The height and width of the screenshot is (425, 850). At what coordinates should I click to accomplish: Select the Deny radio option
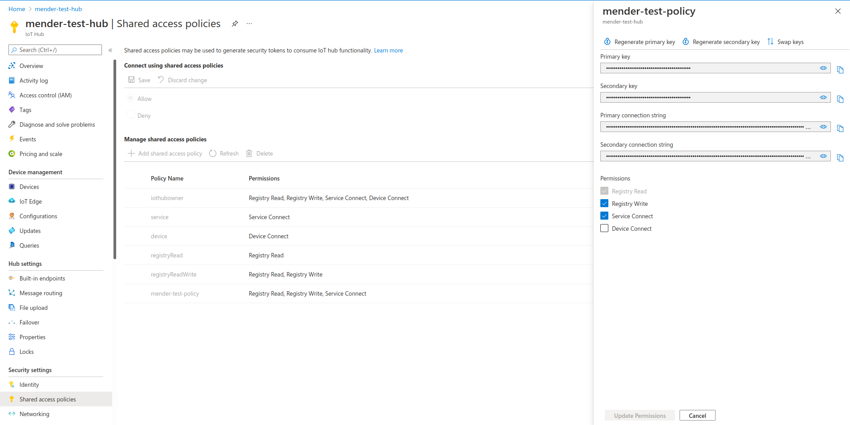click(130, 115)
